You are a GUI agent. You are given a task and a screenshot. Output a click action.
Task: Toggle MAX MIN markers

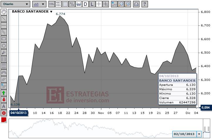coord(58,4)
